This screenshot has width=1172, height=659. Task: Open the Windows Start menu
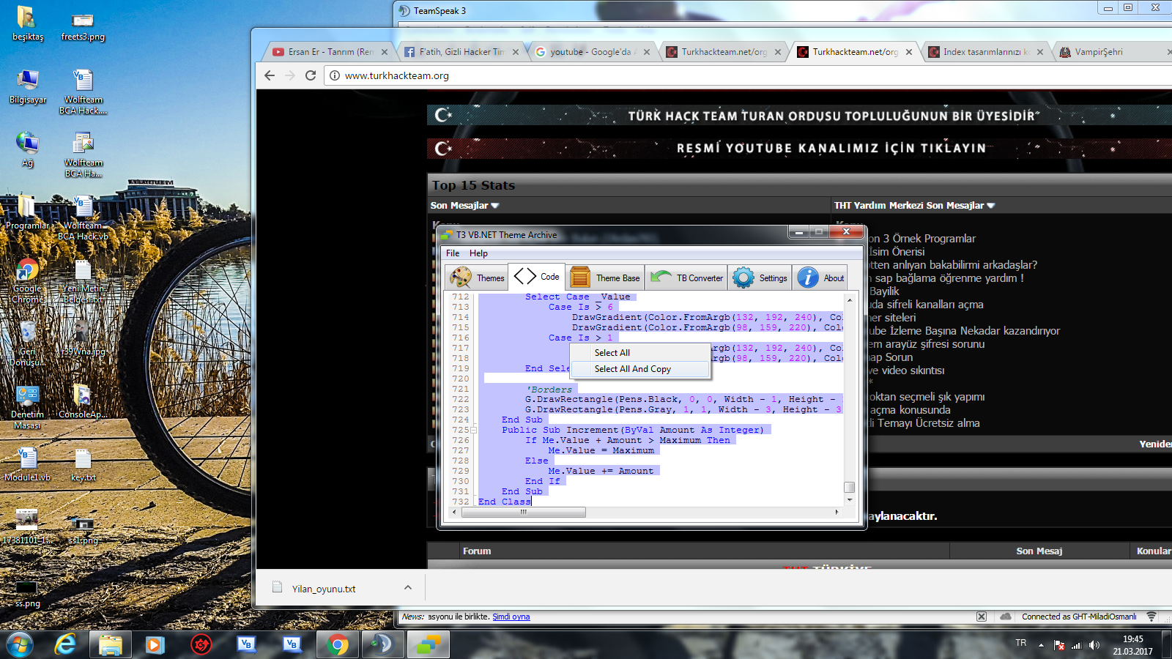click(19, 644)
